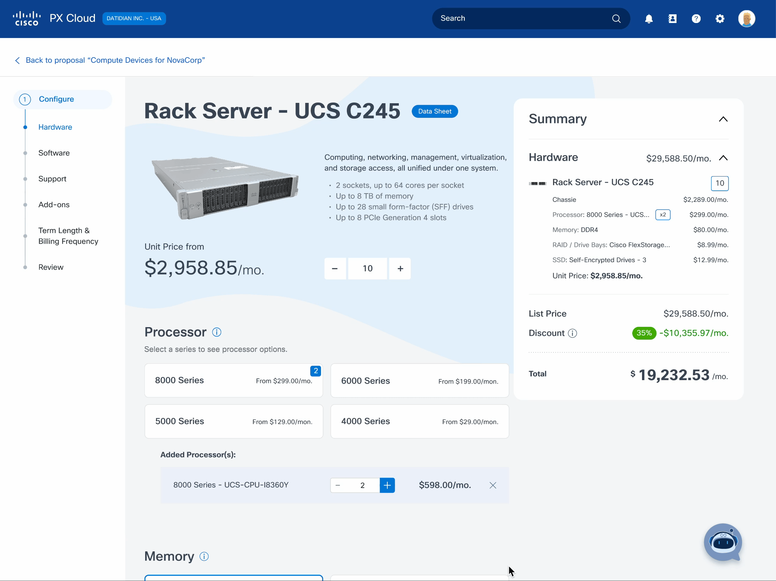Go back to proposal Compute Devices for NovaCorp
Screen dimensions: 776x581
(115, 60)
